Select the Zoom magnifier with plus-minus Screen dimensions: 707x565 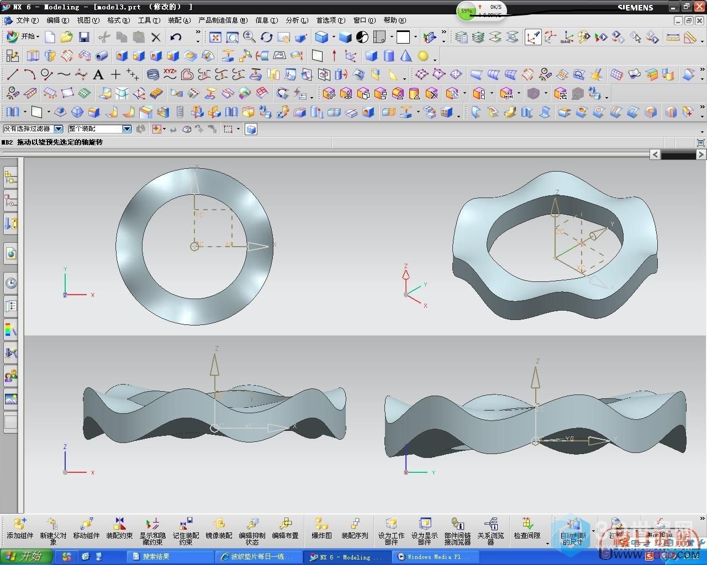coord(250,37)
